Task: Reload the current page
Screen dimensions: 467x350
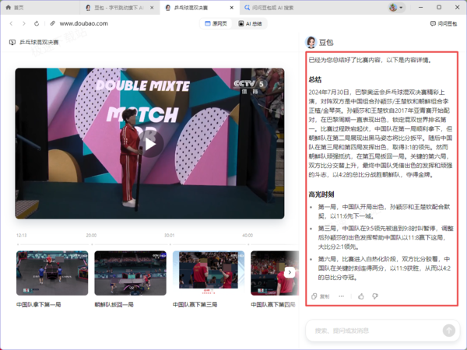Action: point(37,23)
